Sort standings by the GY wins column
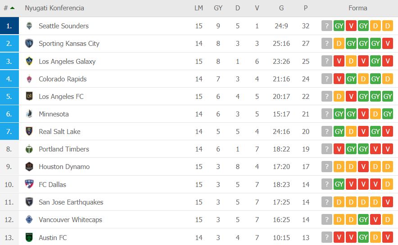Image resolution: width=398 pixels, height=245 pixels. click(x=218, y=8)
